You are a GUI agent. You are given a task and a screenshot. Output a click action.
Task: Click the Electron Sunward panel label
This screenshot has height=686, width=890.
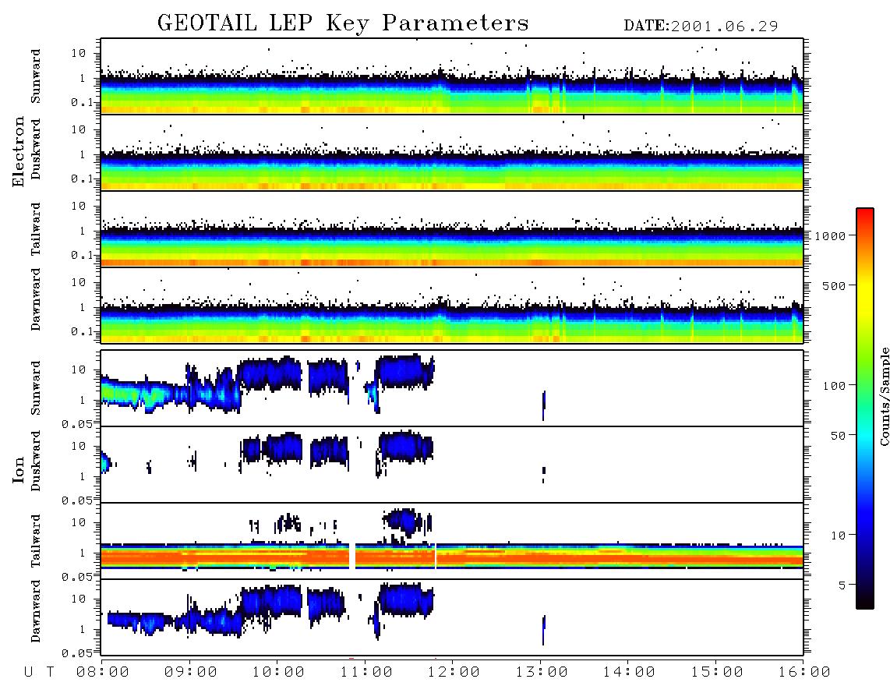click(x=36, y=76)
